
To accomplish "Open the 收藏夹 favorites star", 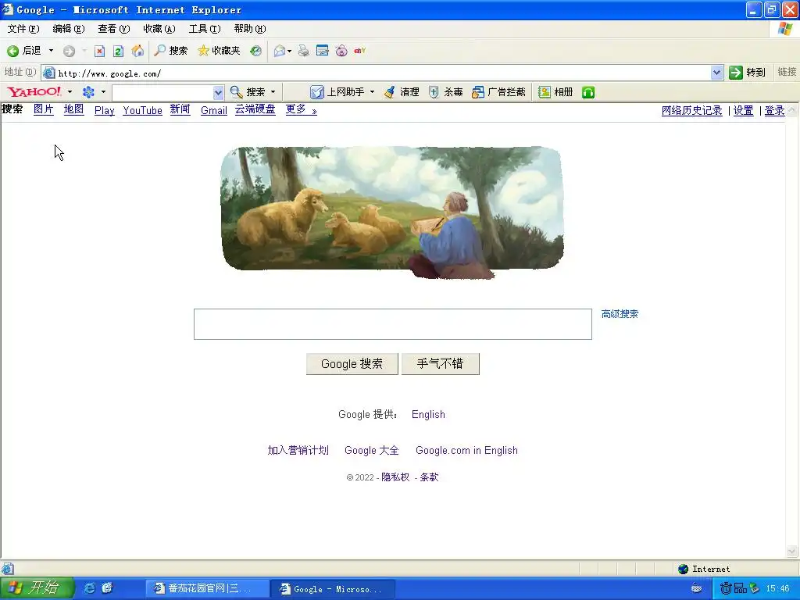I will coord(219,51).
